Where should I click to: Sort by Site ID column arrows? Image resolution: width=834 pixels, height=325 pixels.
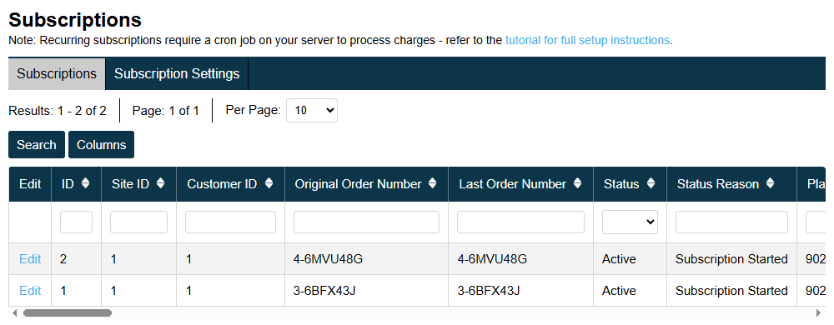coord(160,184)
